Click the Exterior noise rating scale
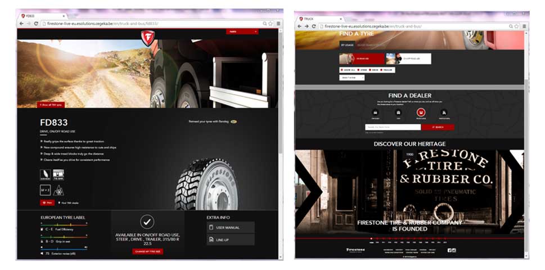The height and width of the screenshot is (270, 545). click(64, 248)
